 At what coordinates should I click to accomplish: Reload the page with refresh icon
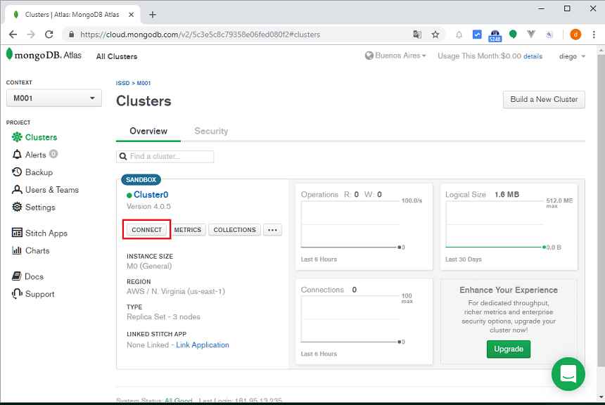tap(49, 34)
